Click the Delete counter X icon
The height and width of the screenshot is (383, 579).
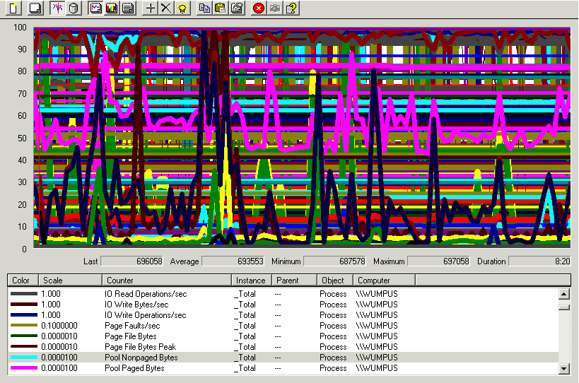pos(166,8)
